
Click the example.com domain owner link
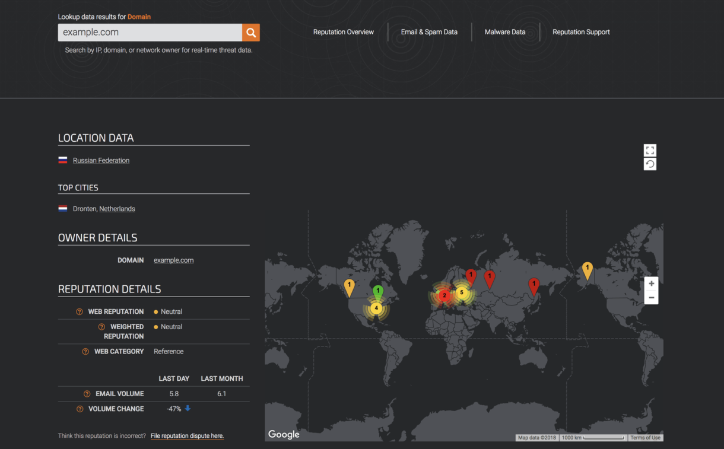click(x=173, y=260)
